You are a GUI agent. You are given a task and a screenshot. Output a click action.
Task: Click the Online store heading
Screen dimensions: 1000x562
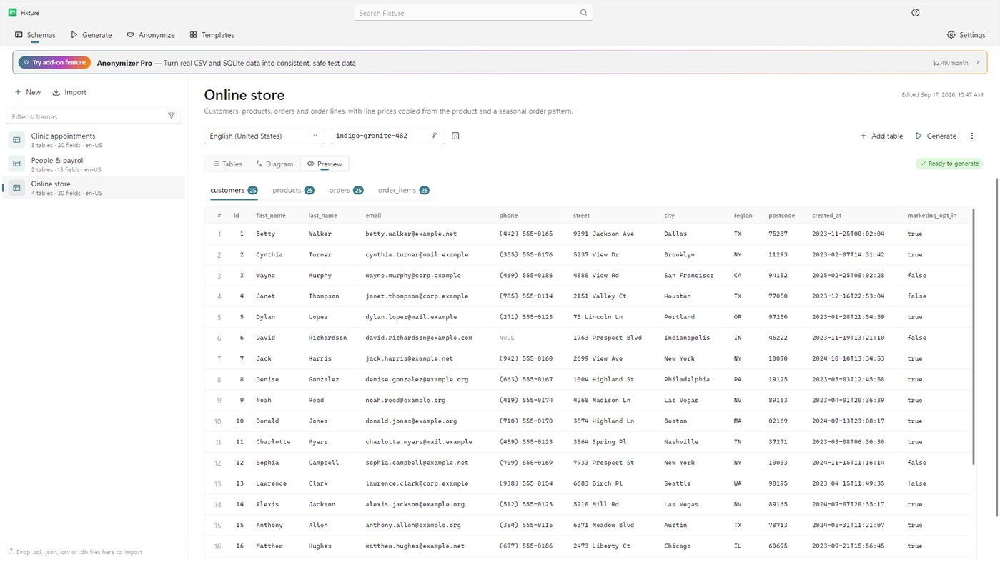(244, 95)
